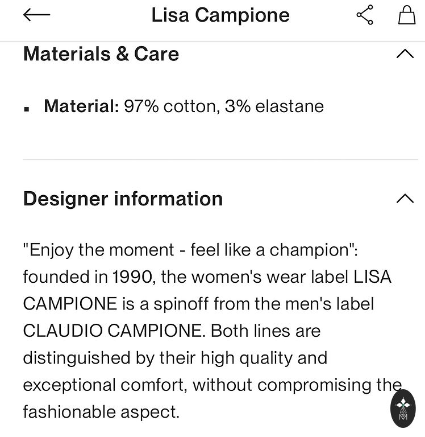Click the 3% elastane text

[274, 106]
